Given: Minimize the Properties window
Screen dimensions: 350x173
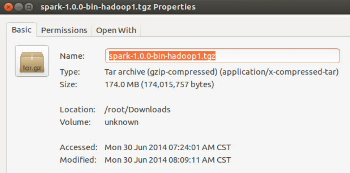Looking at the screenshot, I should coord(18,7).
